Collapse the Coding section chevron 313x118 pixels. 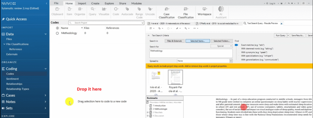46,69
